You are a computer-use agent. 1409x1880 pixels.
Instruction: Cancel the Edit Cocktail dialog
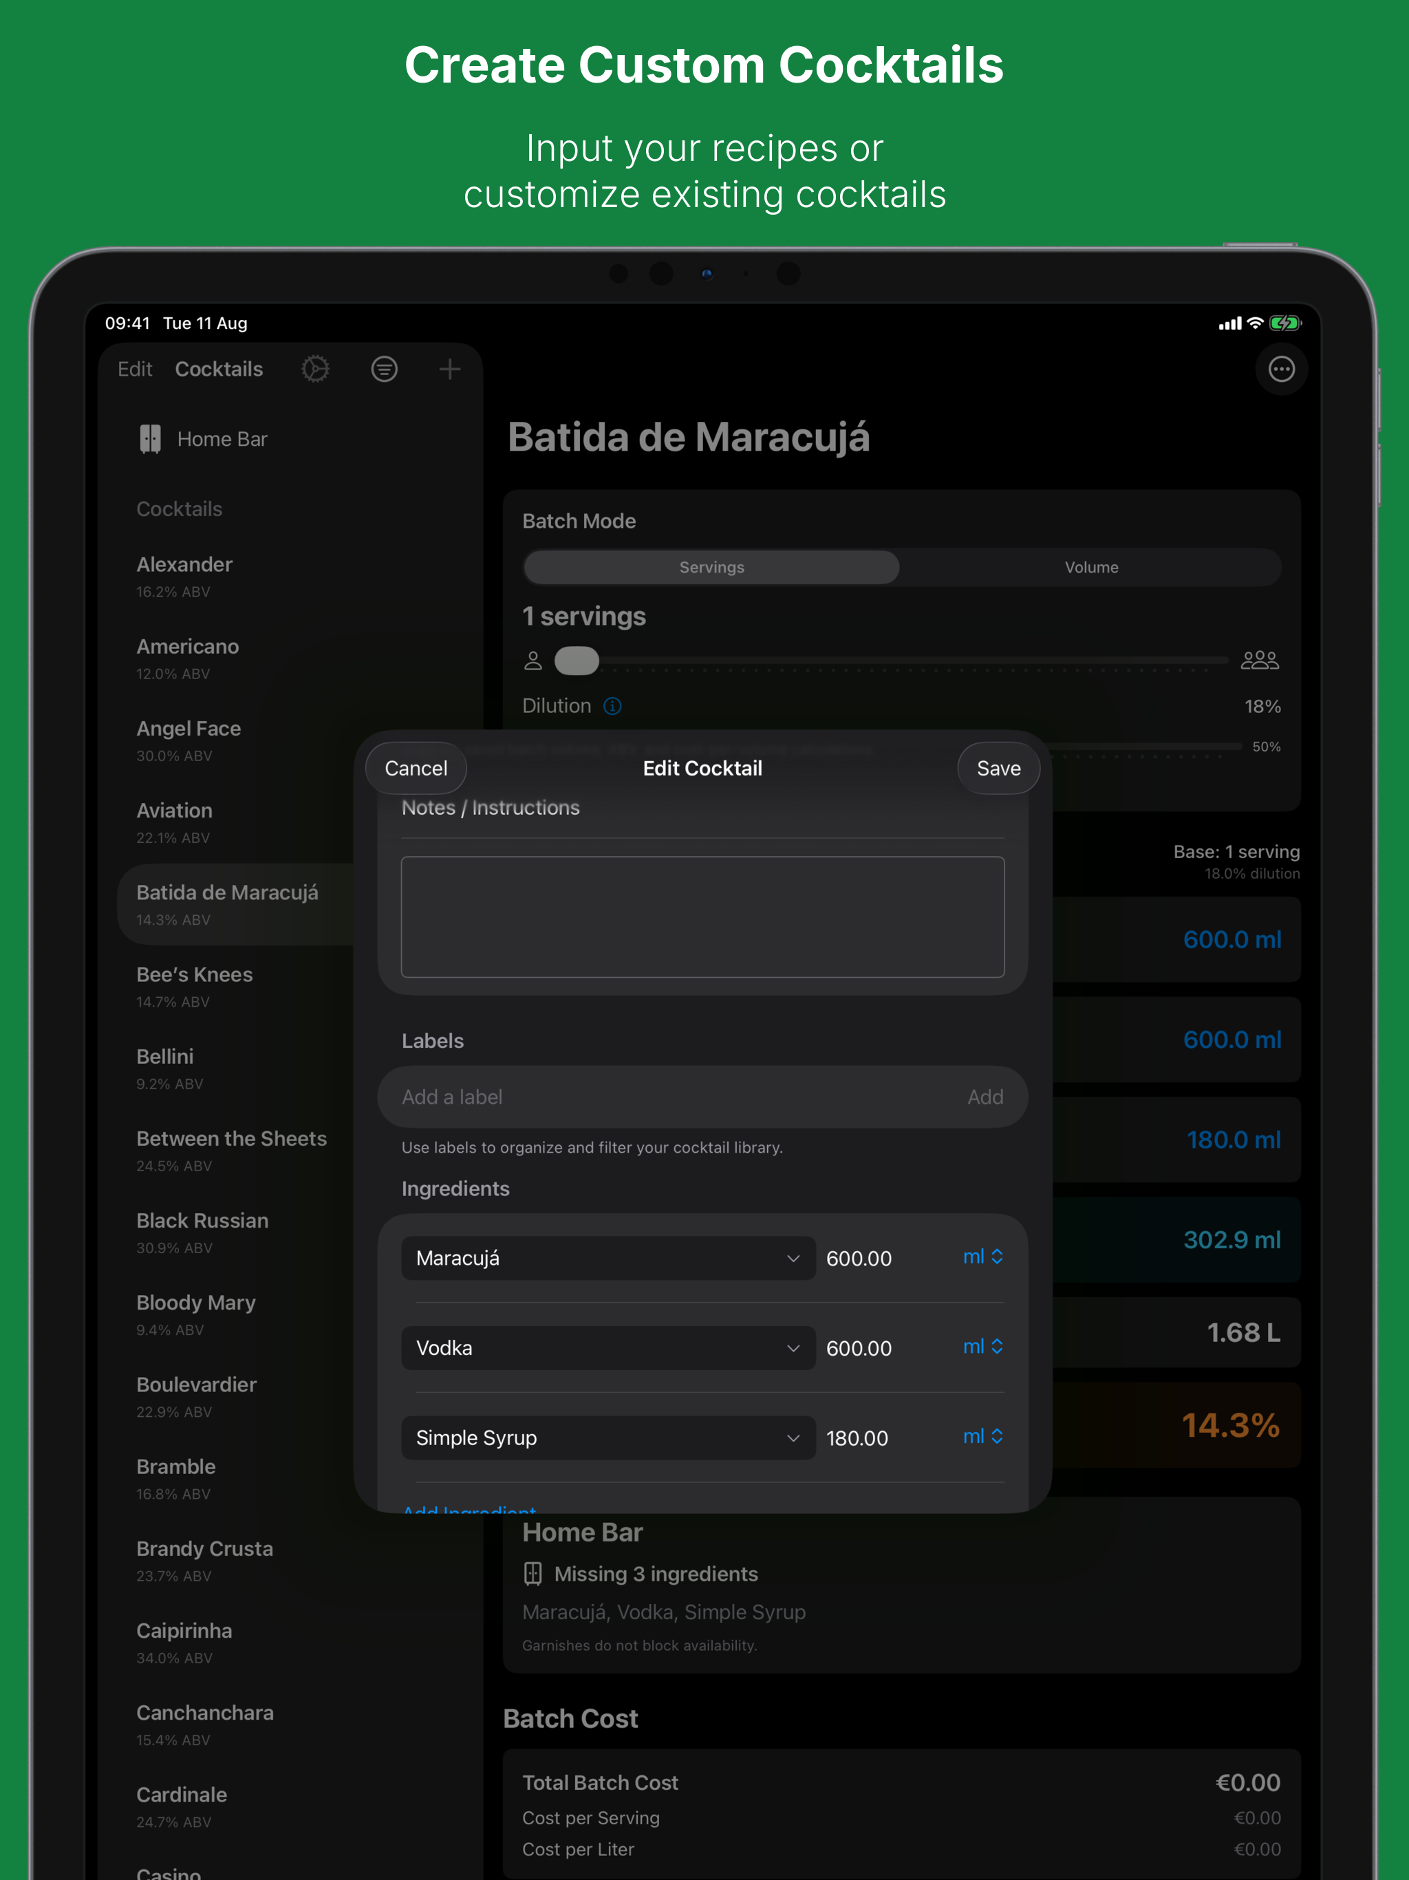coord(416,767)
